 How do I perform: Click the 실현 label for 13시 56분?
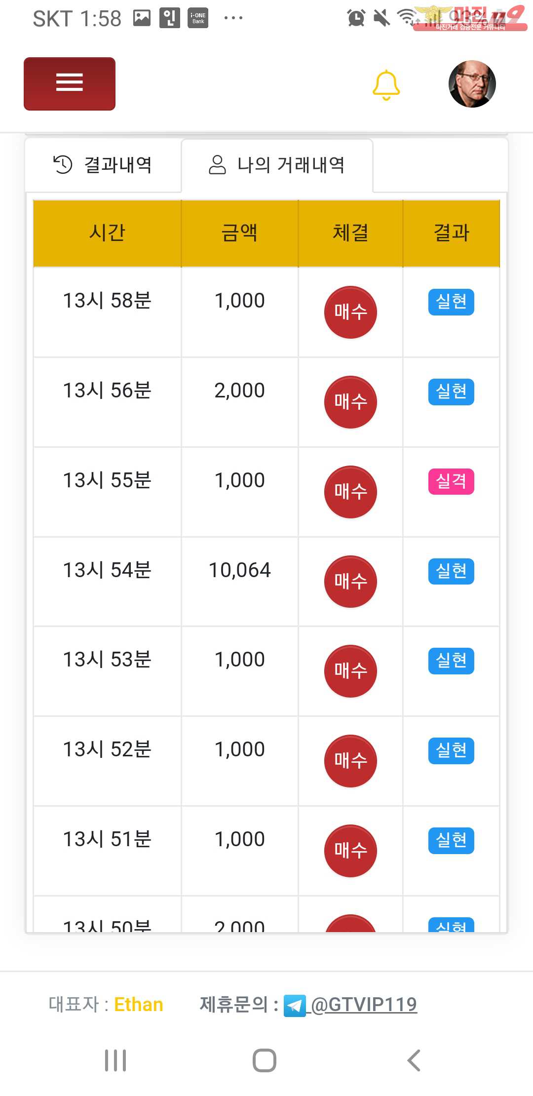[451, 391]
